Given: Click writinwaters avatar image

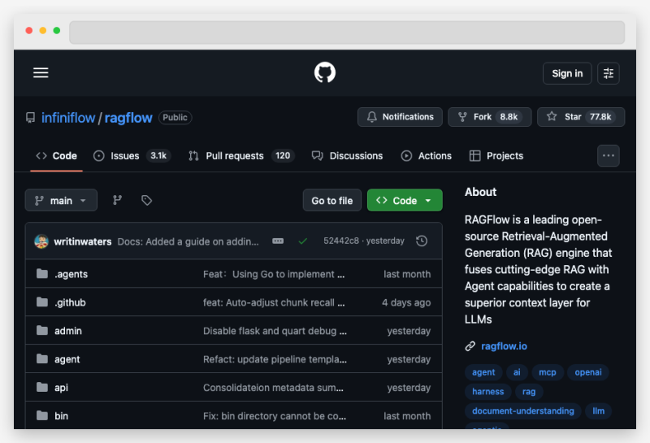Looking at the screenshot, I should click(41, 241).
